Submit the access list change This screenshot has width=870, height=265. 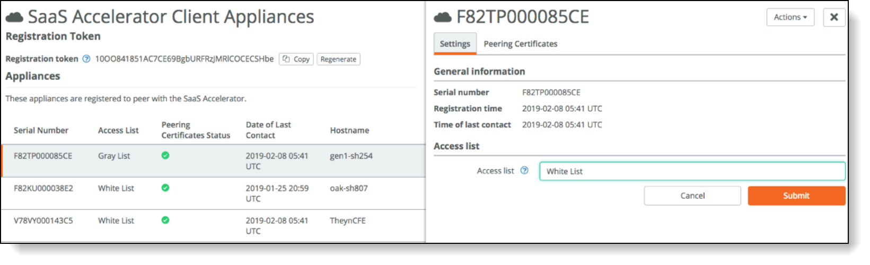(x=796, y=196)
